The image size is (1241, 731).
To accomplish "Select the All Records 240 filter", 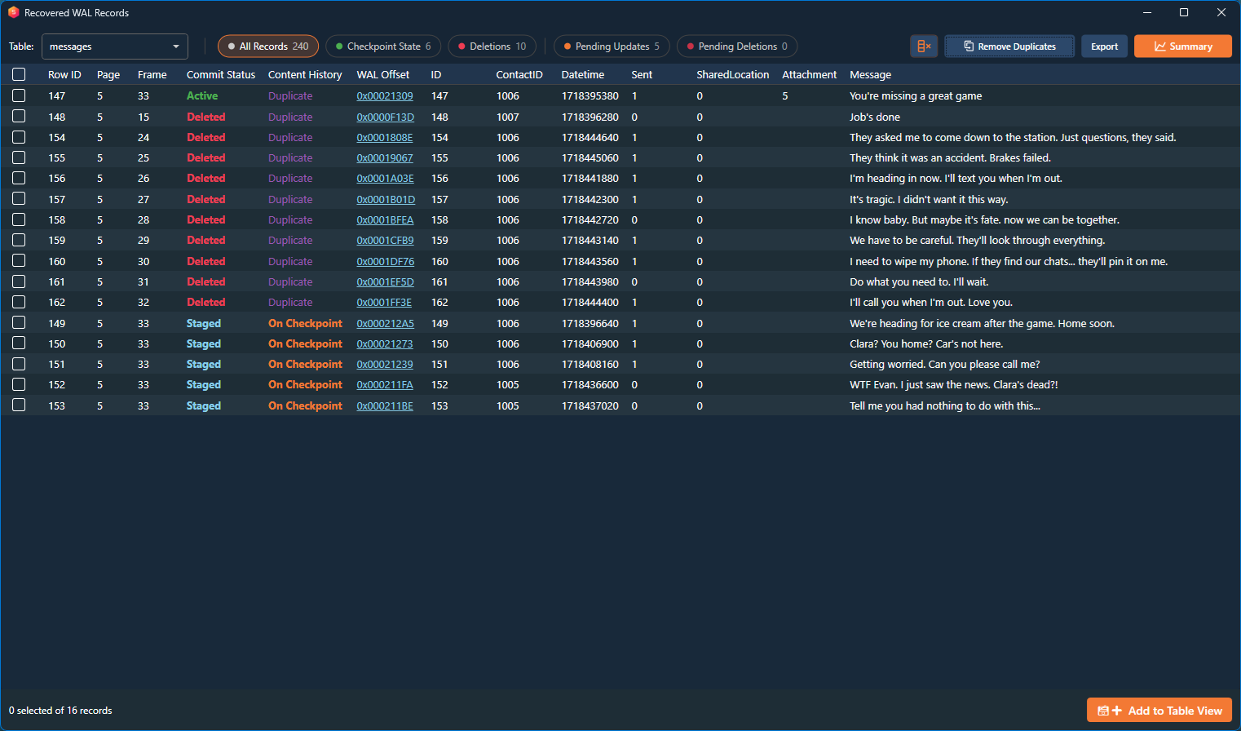I will 267,47.
